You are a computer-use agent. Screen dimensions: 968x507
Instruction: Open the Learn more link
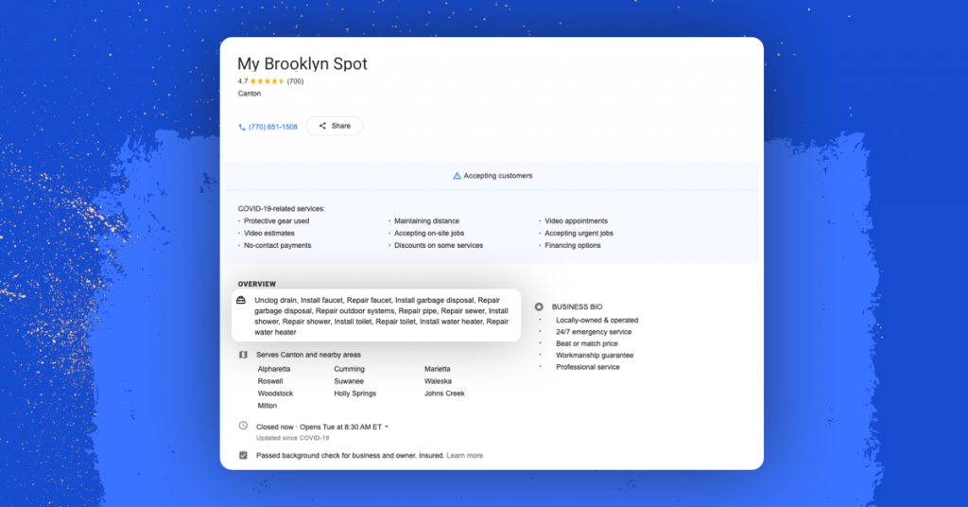[465, 456]
